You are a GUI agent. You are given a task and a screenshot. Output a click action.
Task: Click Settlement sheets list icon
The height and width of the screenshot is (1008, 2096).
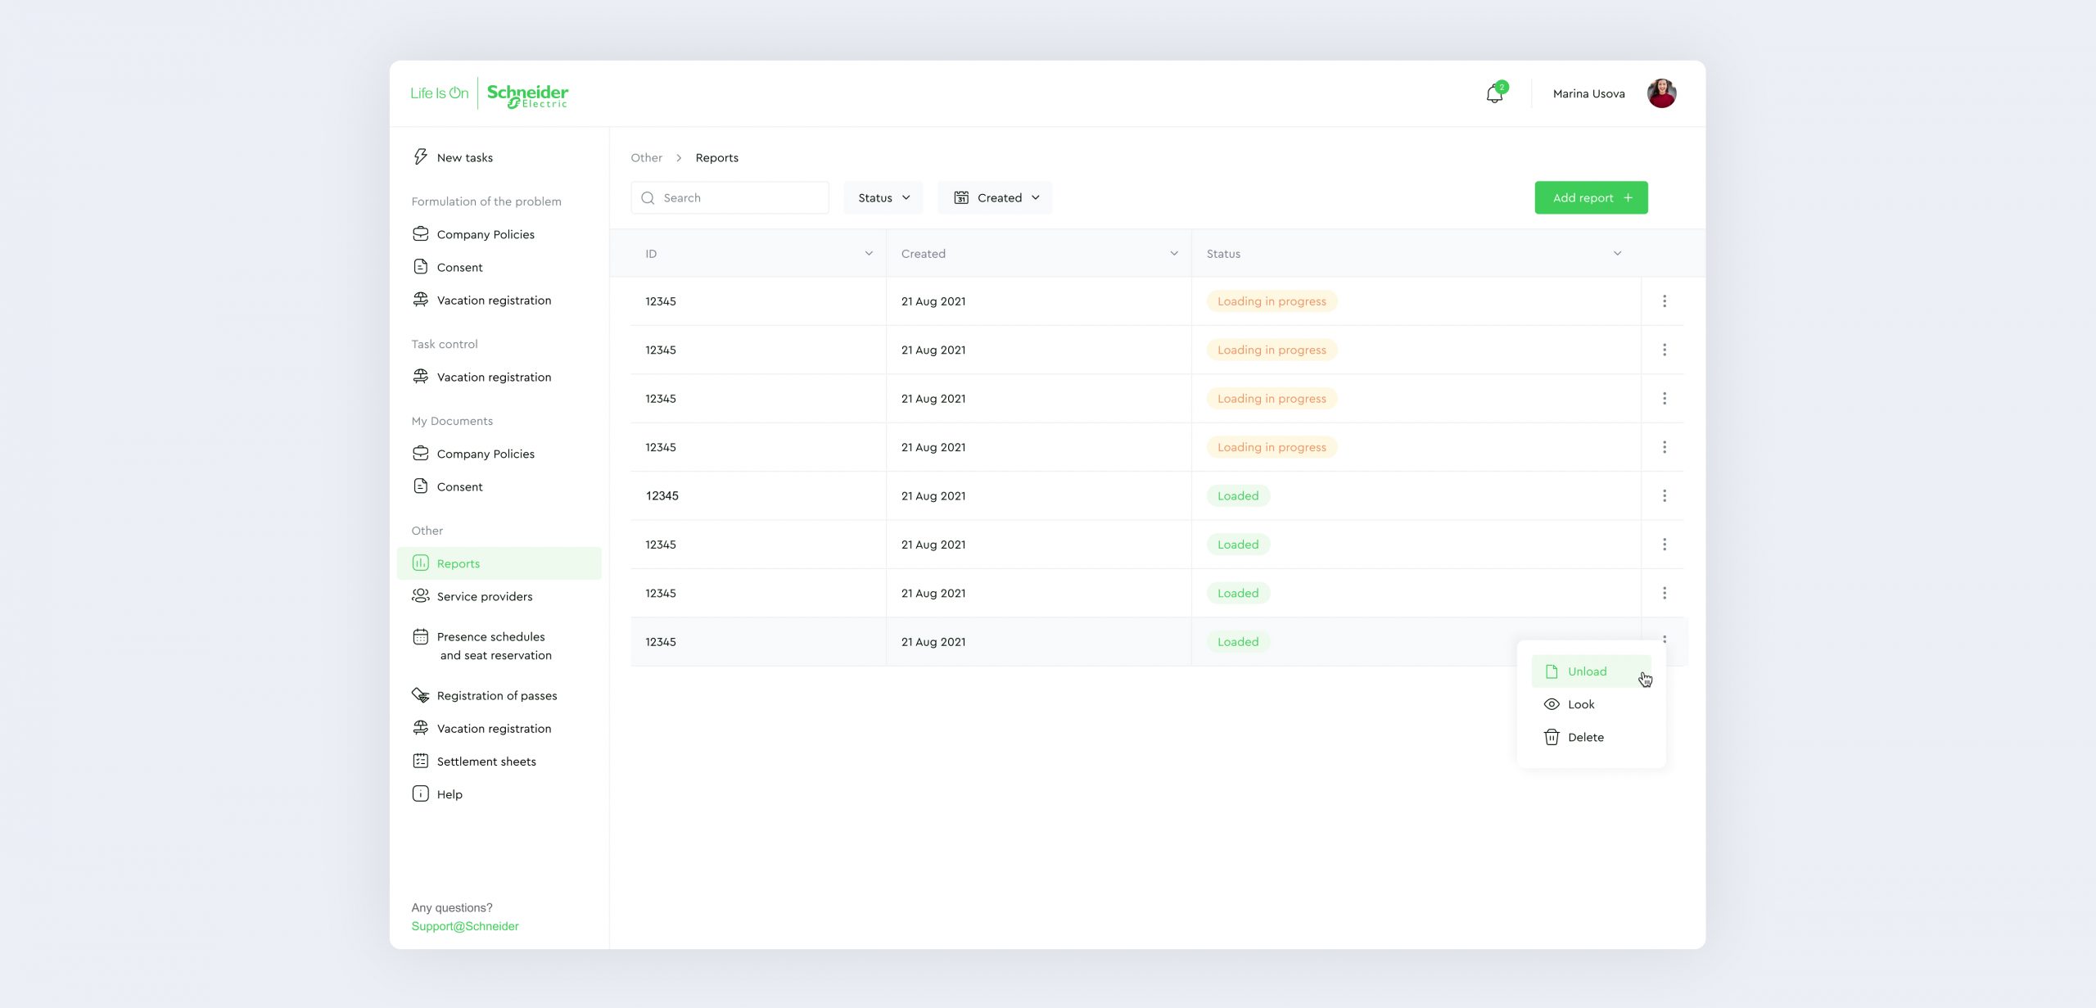coord(420,762)
